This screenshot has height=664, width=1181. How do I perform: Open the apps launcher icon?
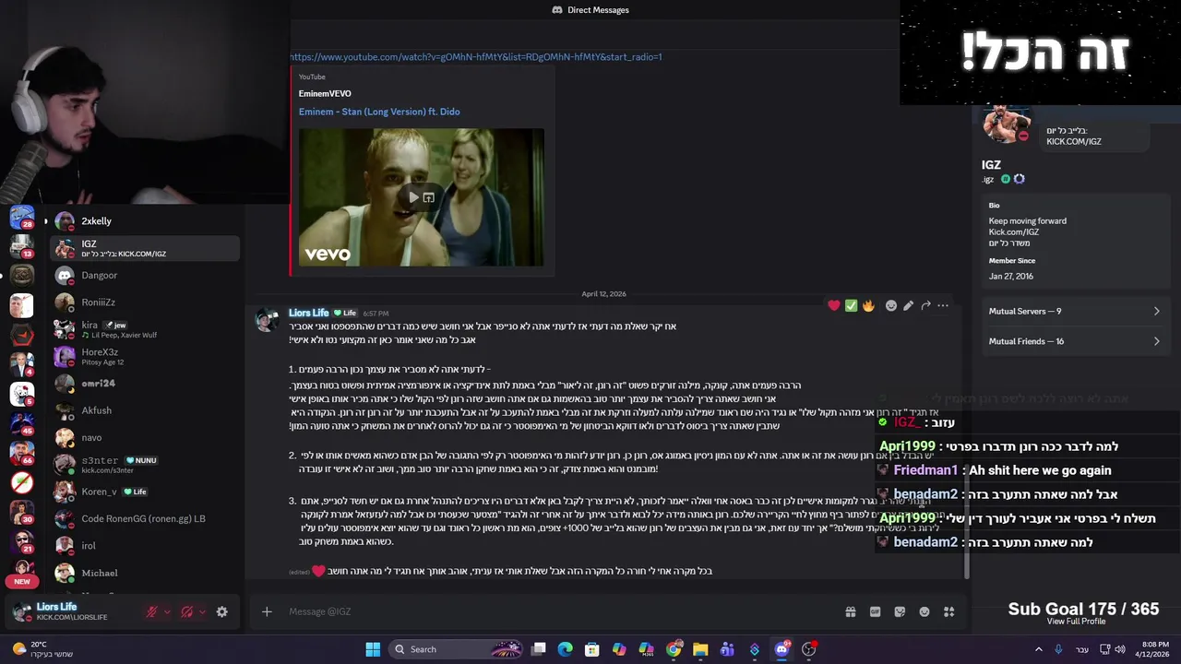tap(948, 611)
